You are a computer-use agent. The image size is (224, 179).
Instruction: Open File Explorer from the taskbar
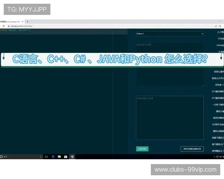[59, 157]
